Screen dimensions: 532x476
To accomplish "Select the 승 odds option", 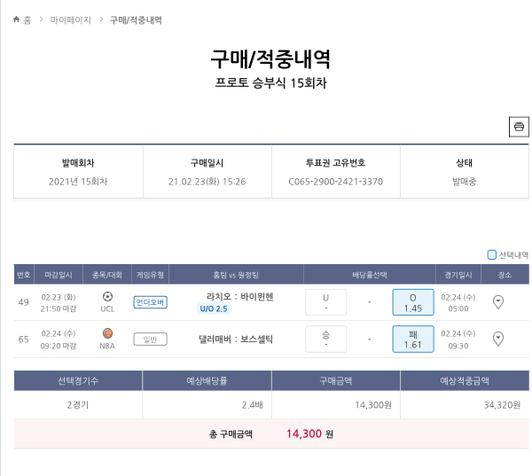I will (x=325, y=339).
